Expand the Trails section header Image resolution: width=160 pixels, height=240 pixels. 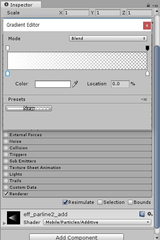(x=77, y=181)
